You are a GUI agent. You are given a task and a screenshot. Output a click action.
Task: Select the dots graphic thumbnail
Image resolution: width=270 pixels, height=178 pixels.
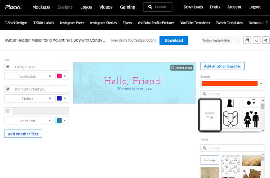click(x=251, y=103)
